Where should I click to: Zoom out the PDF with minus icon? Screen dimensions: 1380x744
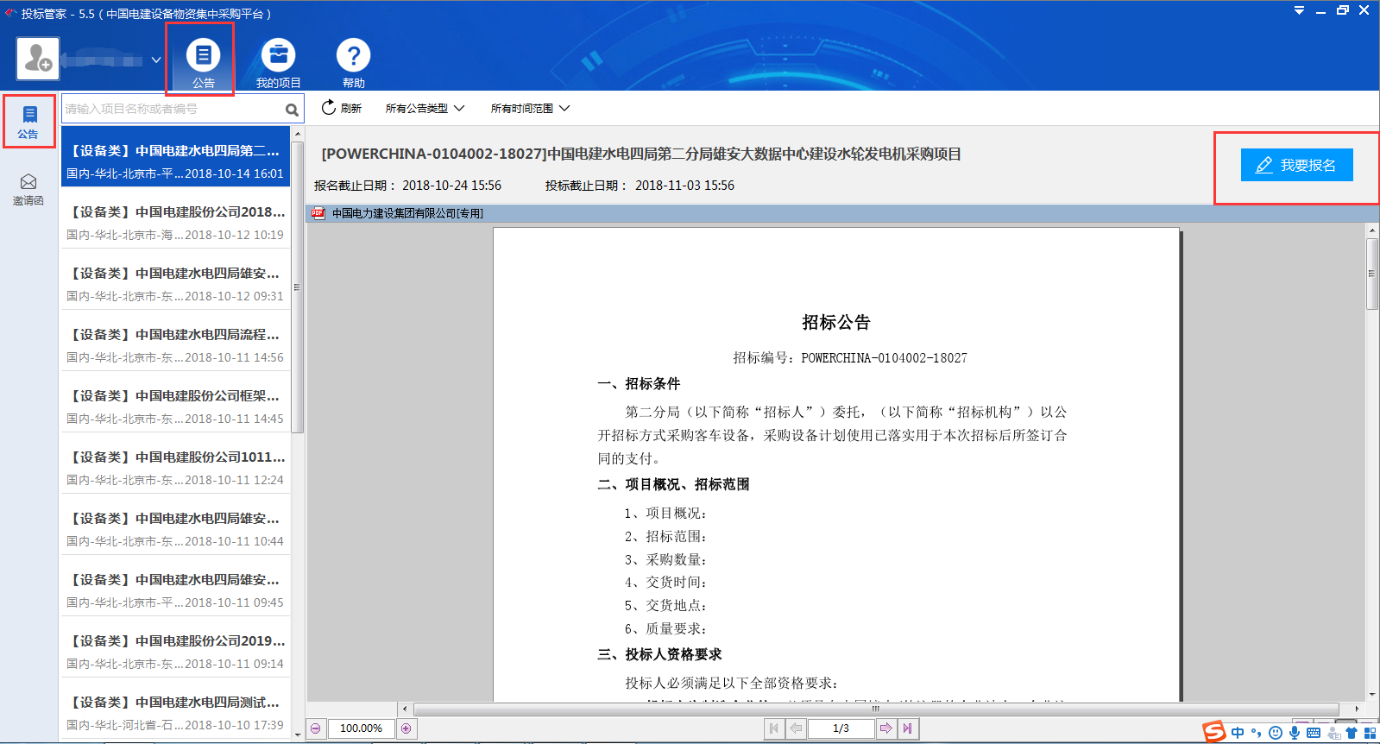[x=316, y=728]
